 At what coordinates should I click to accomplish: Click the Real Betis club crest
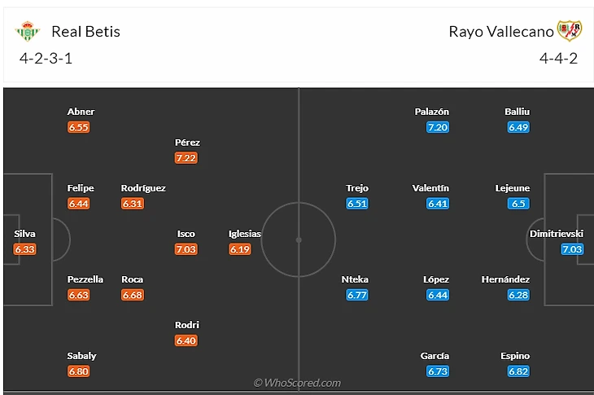pos(28,31)
